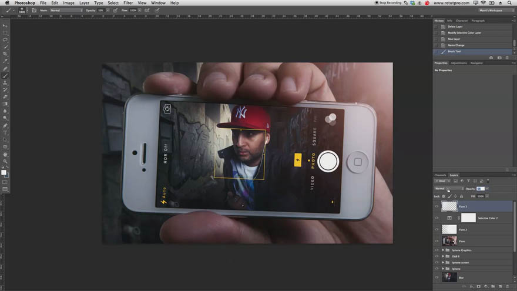The width and height of the screenshot is (517, 291).
Task: Toggle visibility of Flare layer
Action: (437, 241)
